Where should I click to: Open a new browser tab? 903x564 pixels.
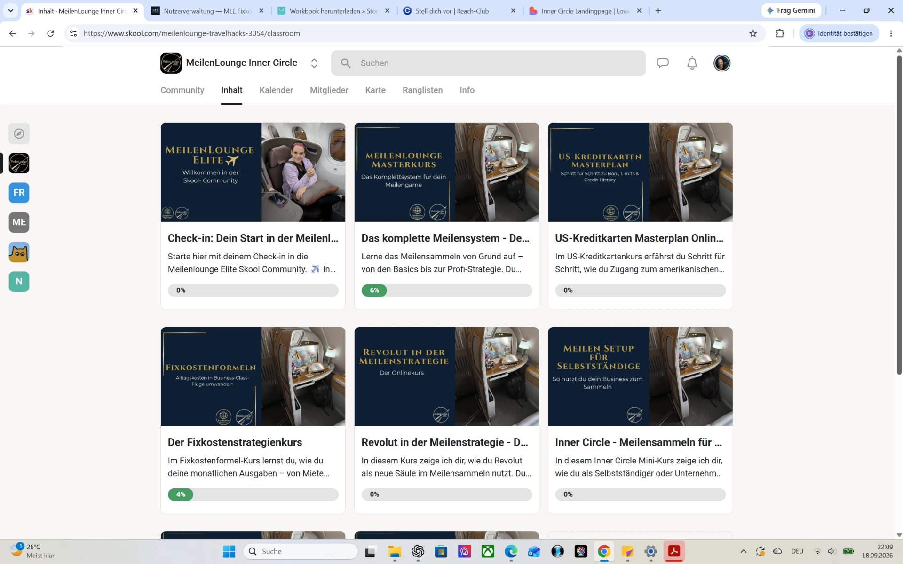coord(658,11)
